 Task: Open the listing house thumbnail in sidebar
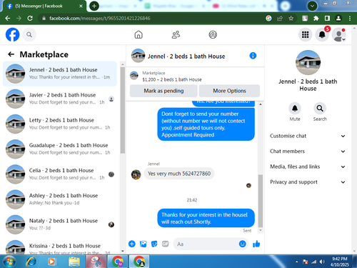point(308,62)
